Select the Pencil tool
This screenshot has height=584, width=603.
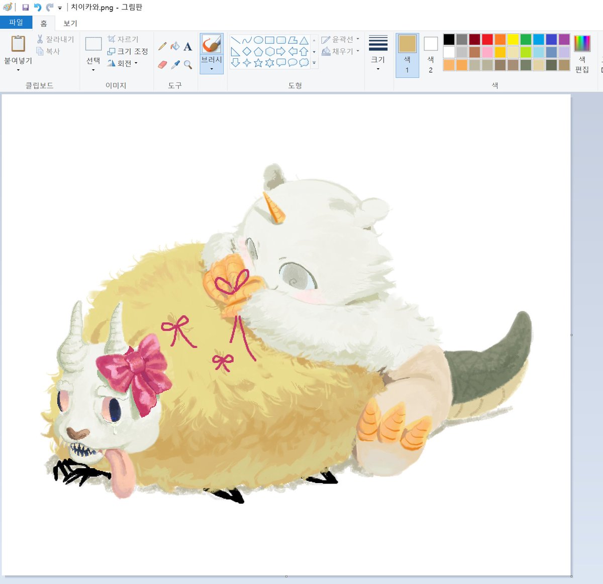tap(162, 46)
